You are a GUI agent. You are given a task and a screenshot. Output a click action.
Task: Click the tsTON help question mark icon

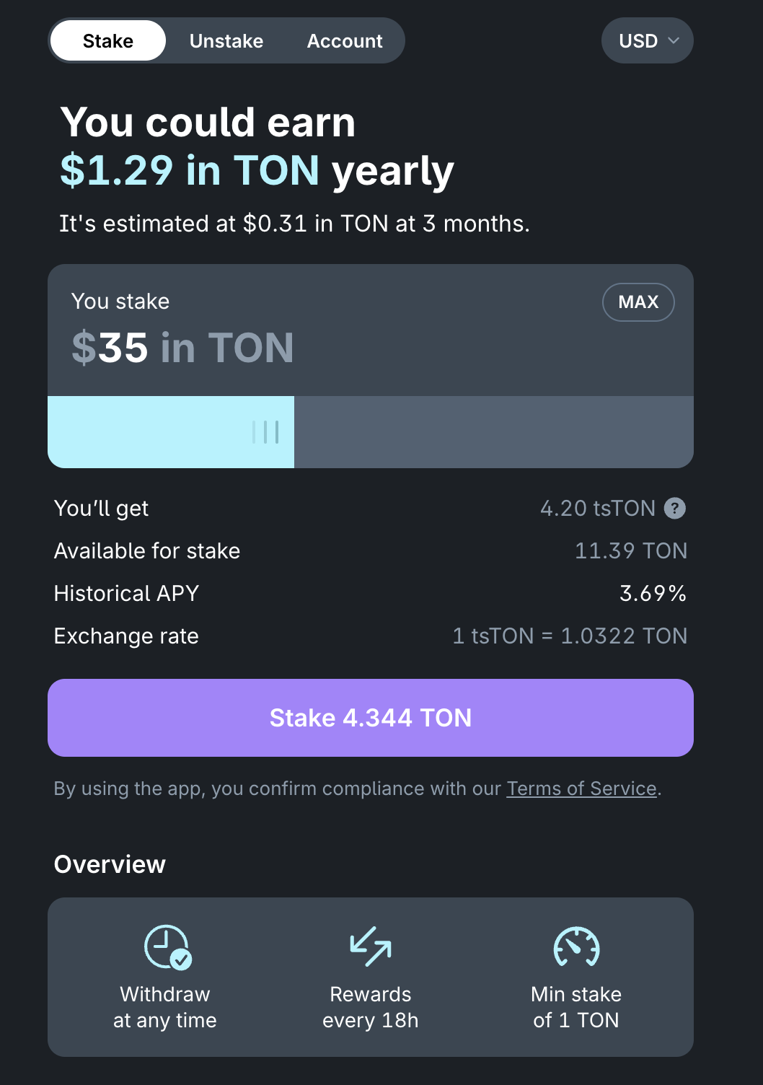tap(674, 509)
